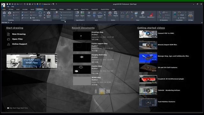Open the EasyArch3D ribbon tab

coord(95,9)
